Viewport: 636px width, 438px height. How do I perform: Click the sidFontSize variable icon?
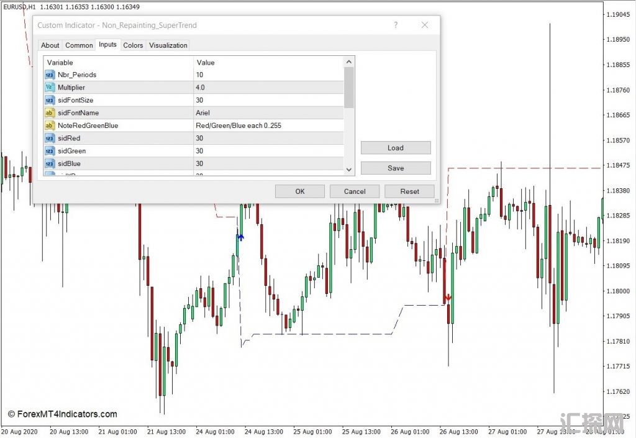(x=50, y=100)
